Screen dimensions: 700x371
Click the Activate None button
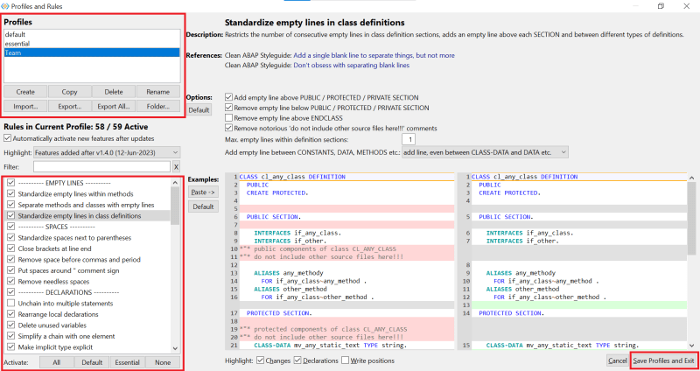tap(163, 362)
